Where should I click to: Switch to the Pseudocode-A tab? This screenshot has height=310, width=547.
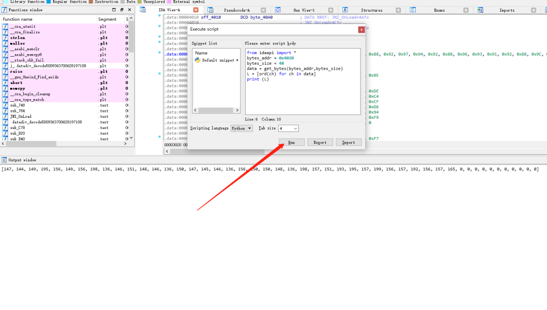click(x=237, y=10)
